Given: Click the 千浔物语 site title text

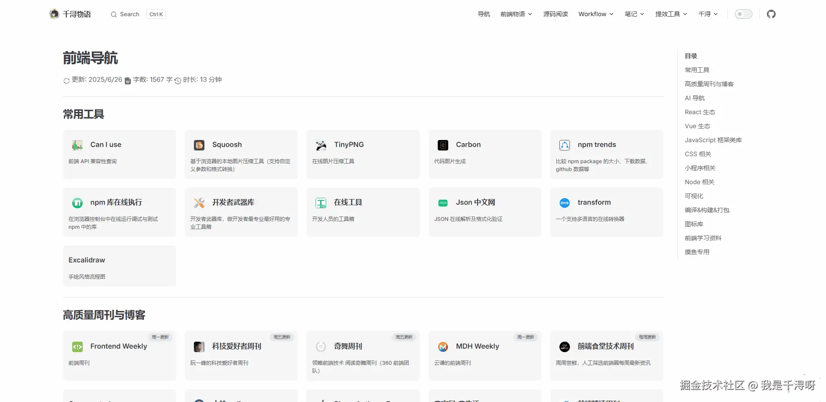Looking at the screenshot, I should (x=77, y=14).
